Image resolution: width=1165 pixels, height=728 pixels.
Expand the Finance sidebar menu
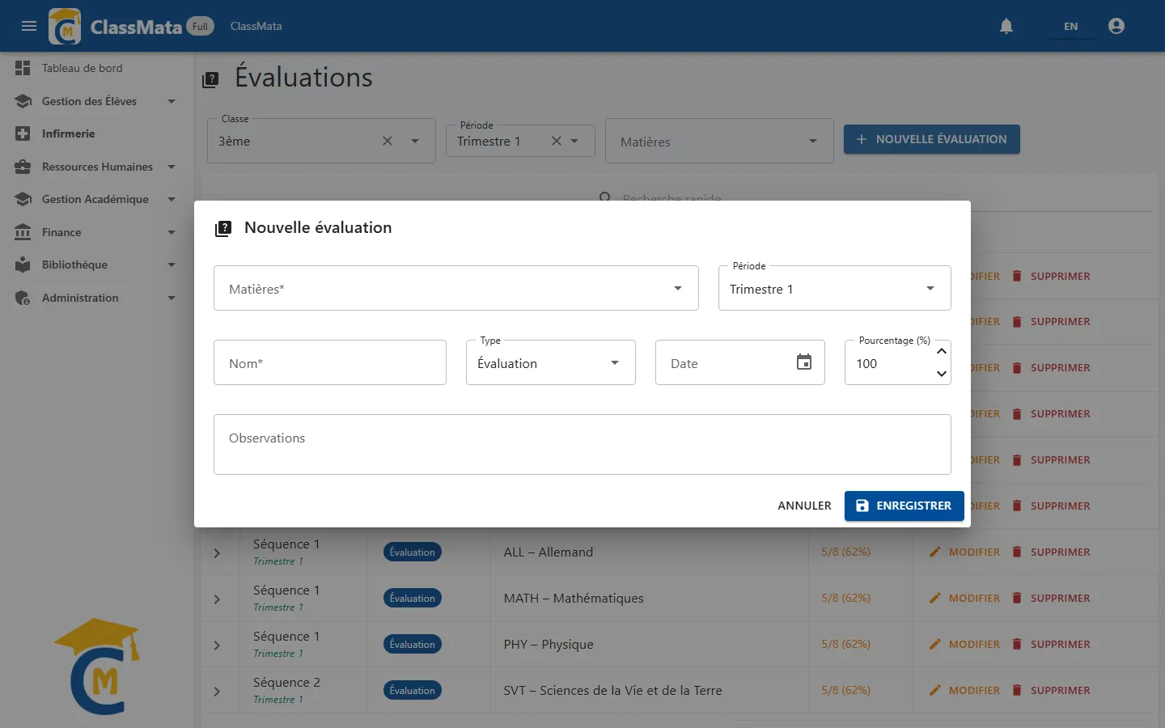[97, 232]
